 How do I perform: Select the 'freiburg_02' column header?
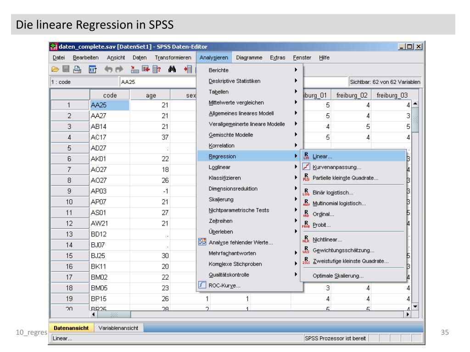click(x=352, y=95)
